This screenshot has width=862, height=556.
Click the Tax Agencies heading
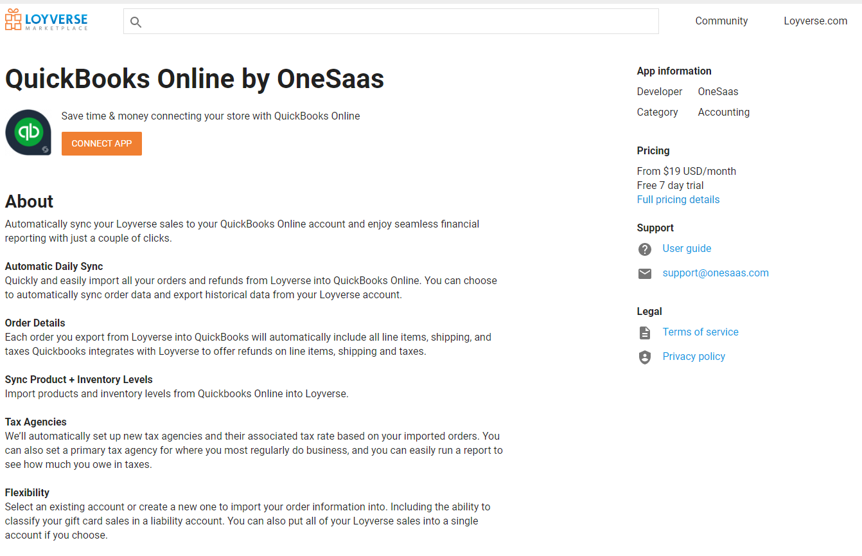[36, 422]
